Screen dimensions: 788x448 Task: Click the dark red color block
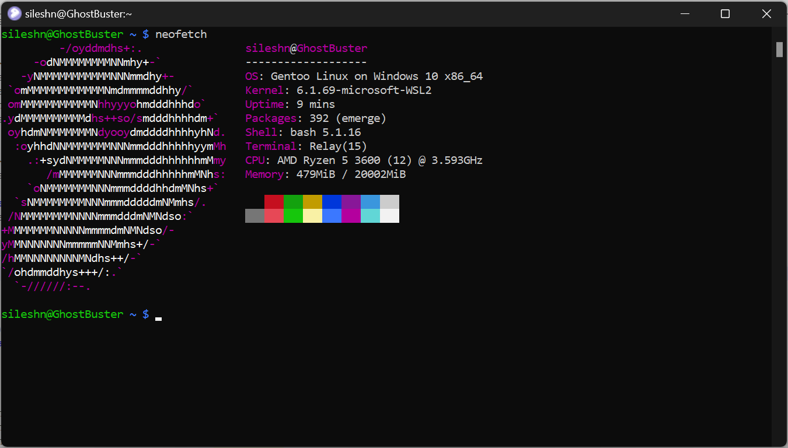click(274, 202)
